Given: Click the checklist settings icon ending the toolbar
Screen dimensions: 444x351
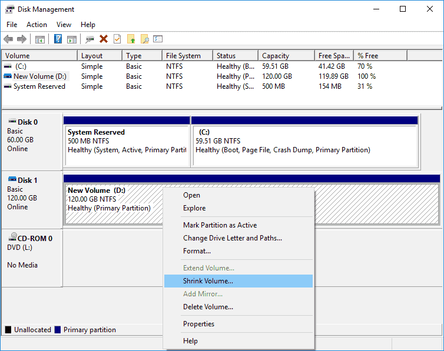Looking at the screenshot, I should pos(158,39).
